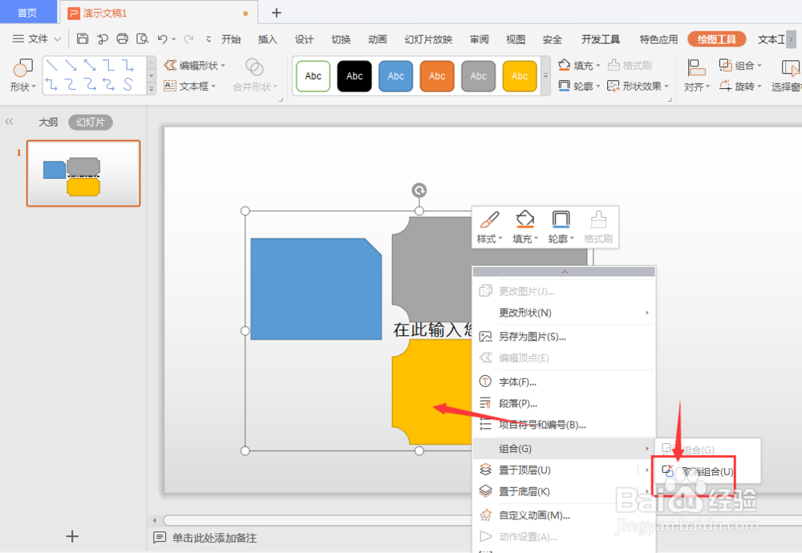The height and width of the screenshot is (553, 802).
Task: Choose Font (字体) context menu item
Action: pos(565,381)
